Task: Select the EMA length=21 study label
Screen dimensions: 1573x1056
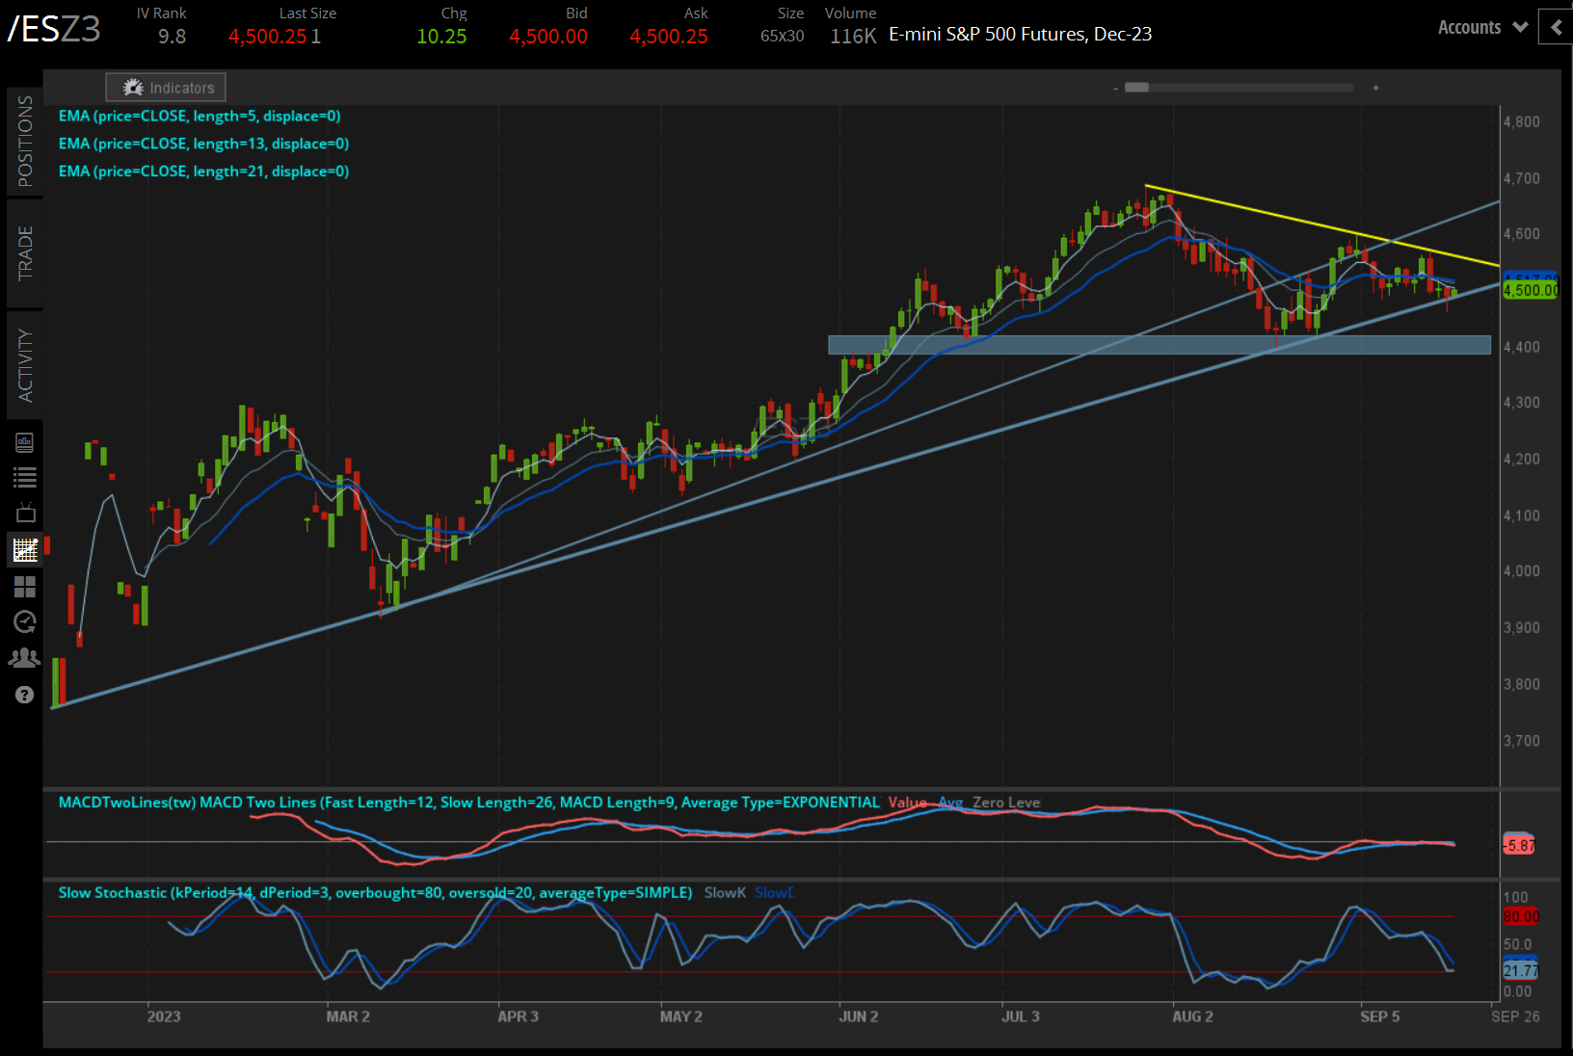Action: pyautogui.click(x=203, y=172)
